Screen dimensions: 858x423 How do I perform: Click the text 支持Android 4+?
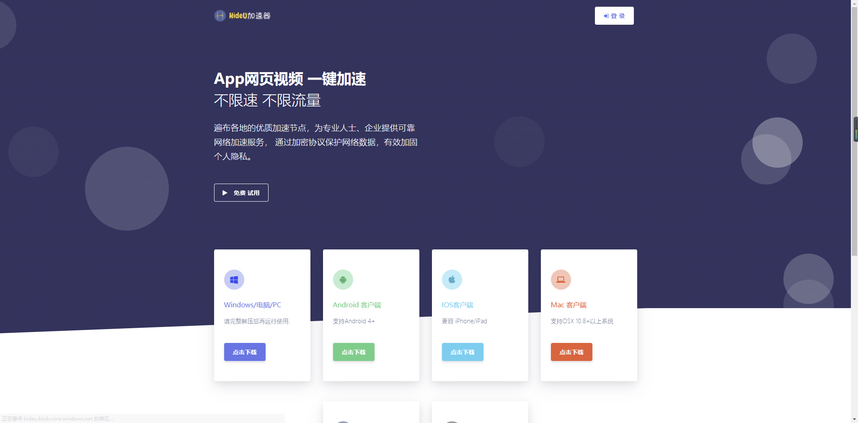pos(354,321)
